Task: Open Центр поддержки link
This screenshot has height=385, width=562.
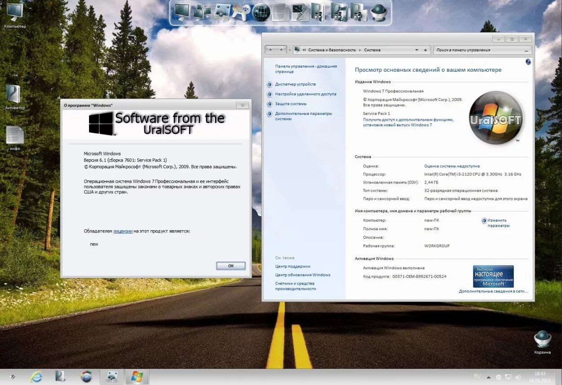Action: pos(293,267)
